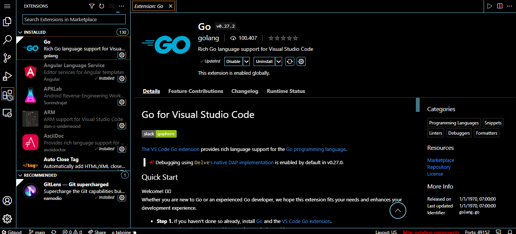Click the details page vertical scrollbar thumb

pyautogui.click(x=417, y=105)
